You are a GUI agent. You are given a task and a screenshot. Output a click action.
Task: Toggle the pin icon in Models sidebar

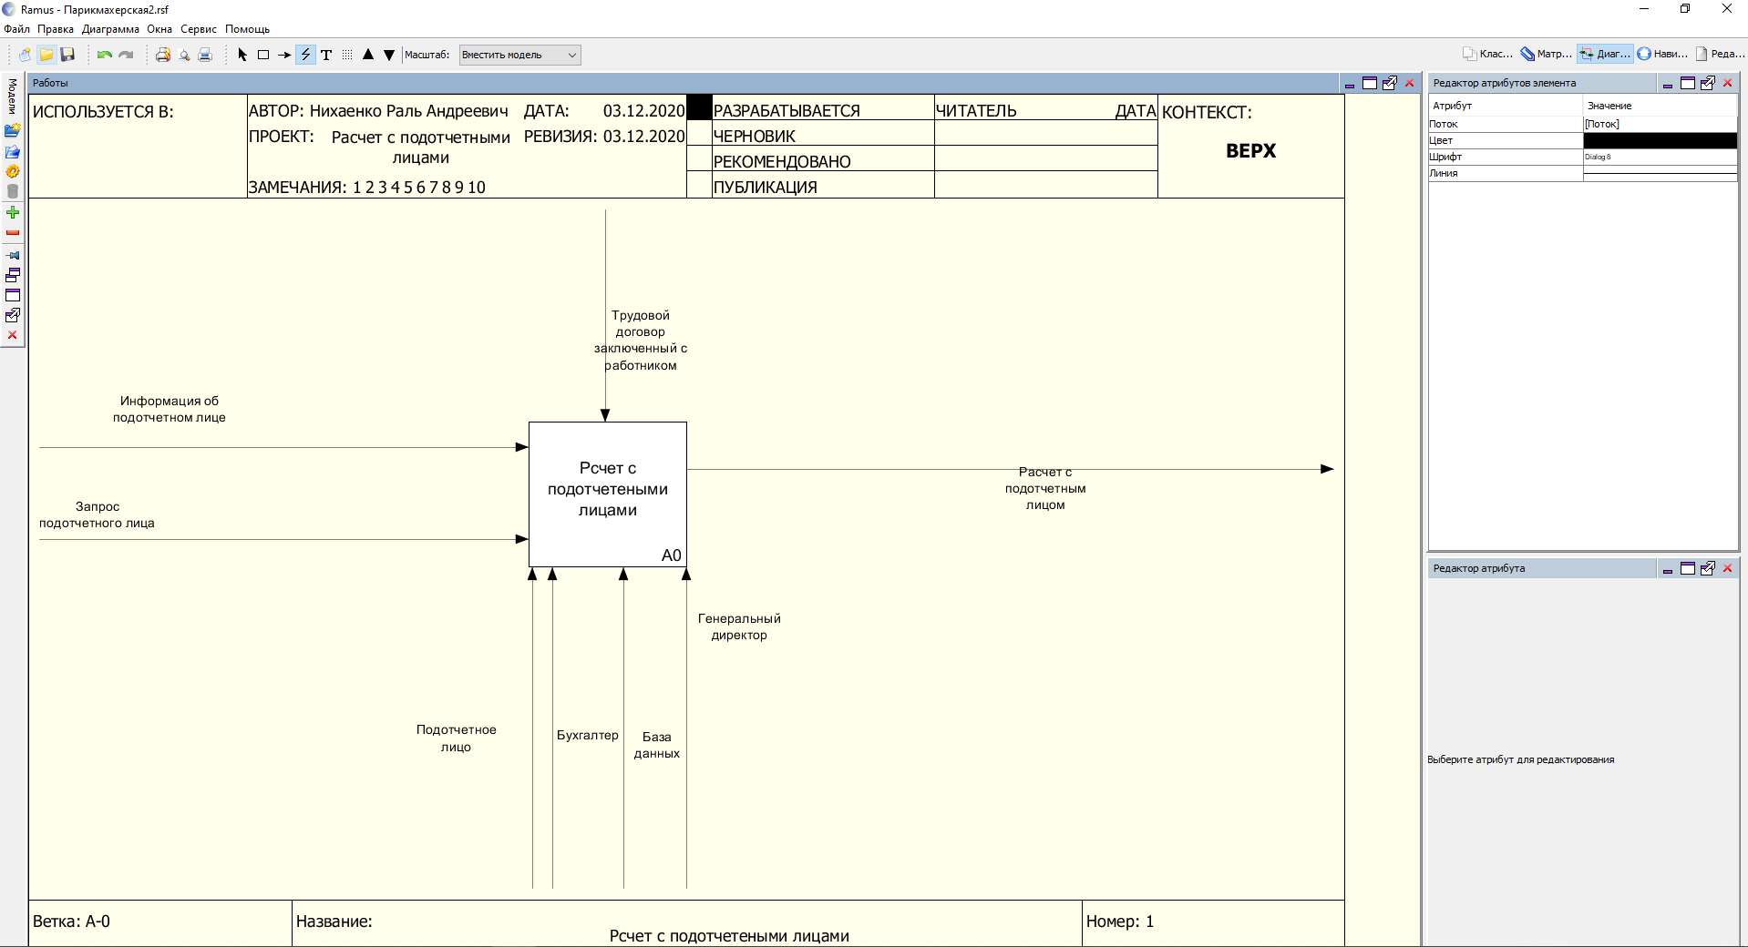click(x=13, y=255)
